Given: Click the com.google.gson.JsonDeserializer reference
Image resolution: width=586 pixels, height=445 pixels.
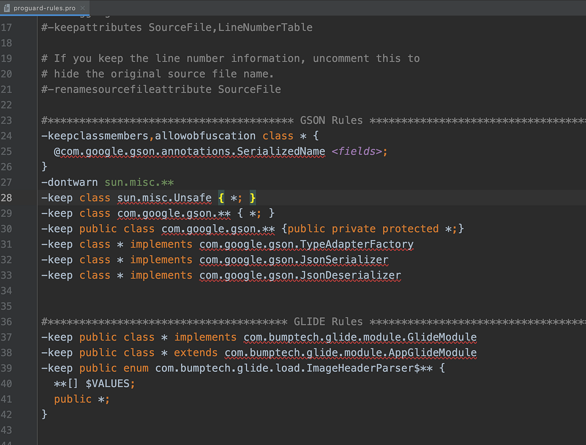Looking at the screenshot, I should tap(299, 275).
